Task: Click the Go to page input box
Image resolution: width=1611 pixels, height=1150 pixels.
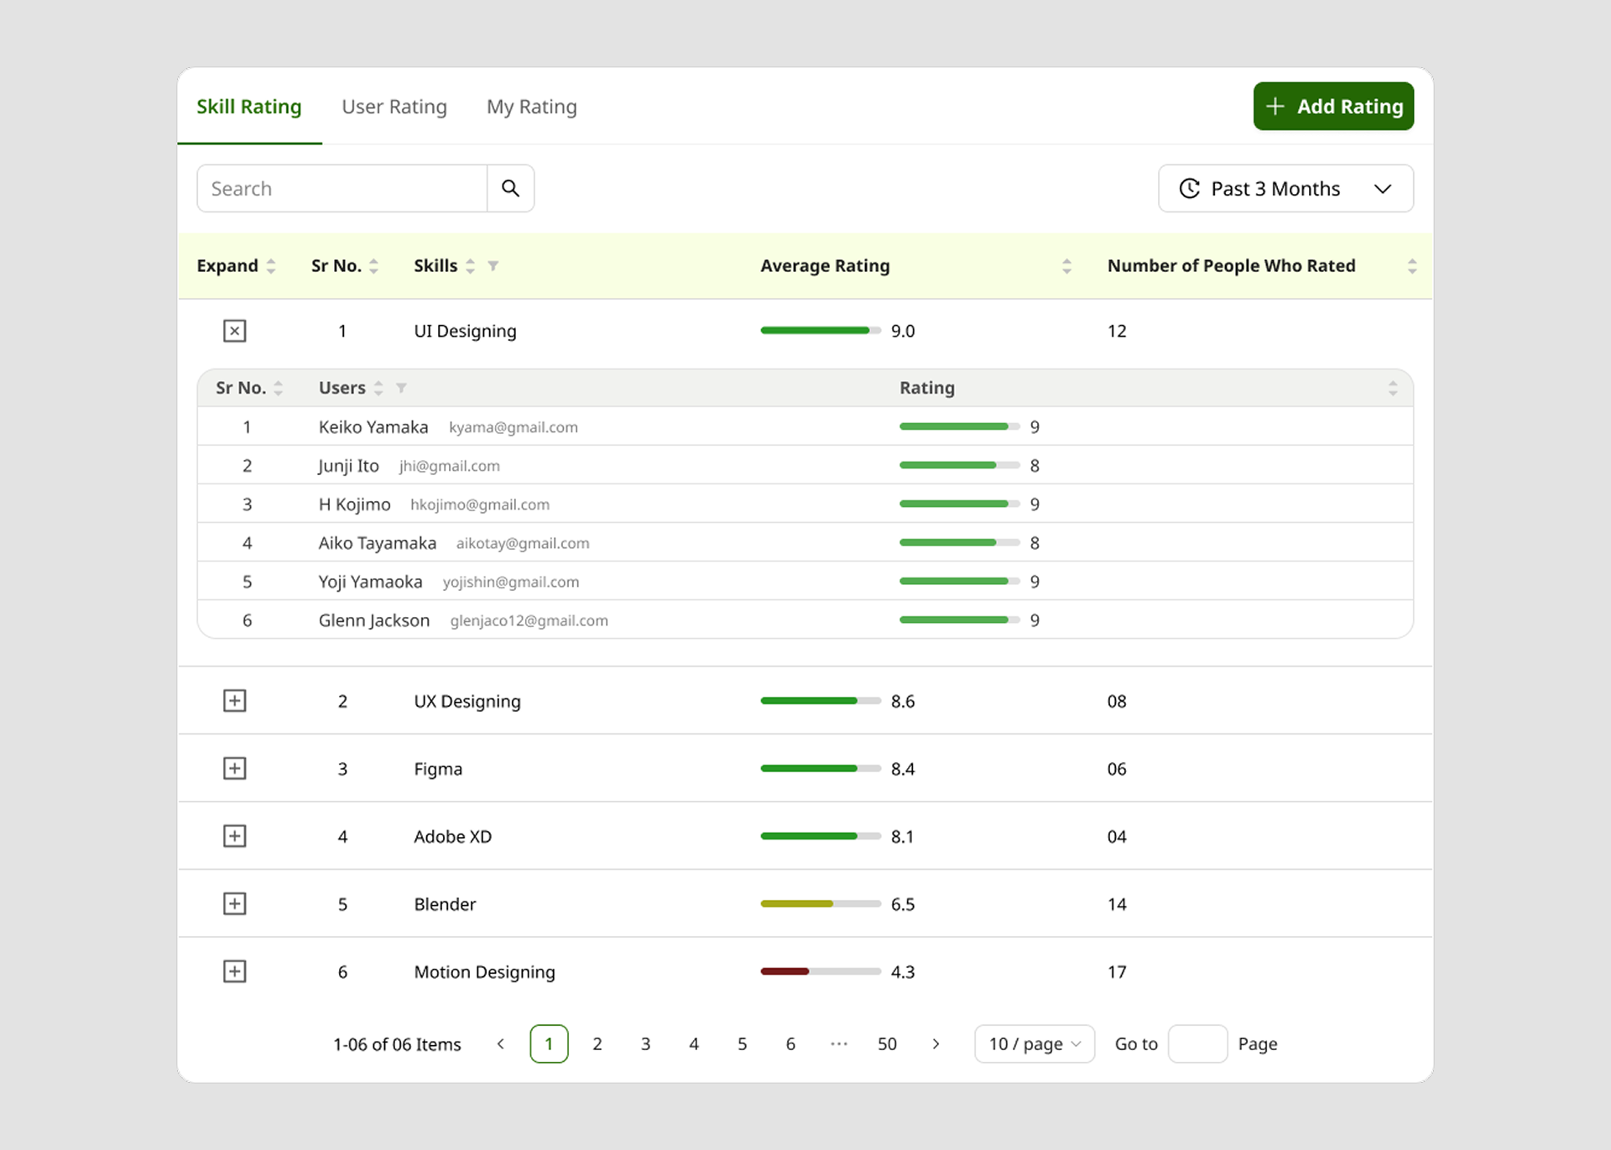Action: pyautogui.click(x=1198, y=1043)
